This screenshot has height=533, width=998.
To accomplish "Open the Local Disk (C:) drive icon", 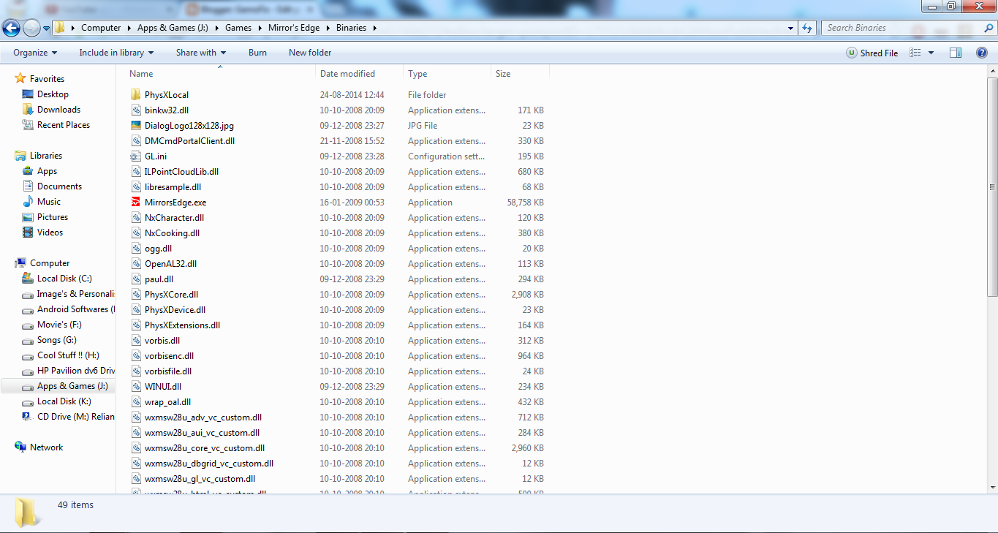I will coord(28,279).
